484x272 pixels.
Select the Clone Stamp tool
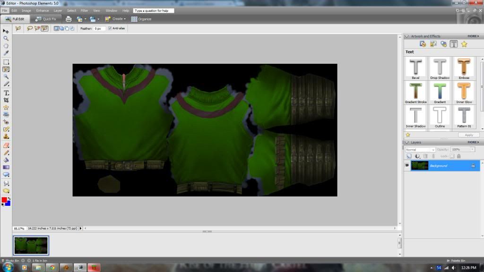tap(6, 136)
